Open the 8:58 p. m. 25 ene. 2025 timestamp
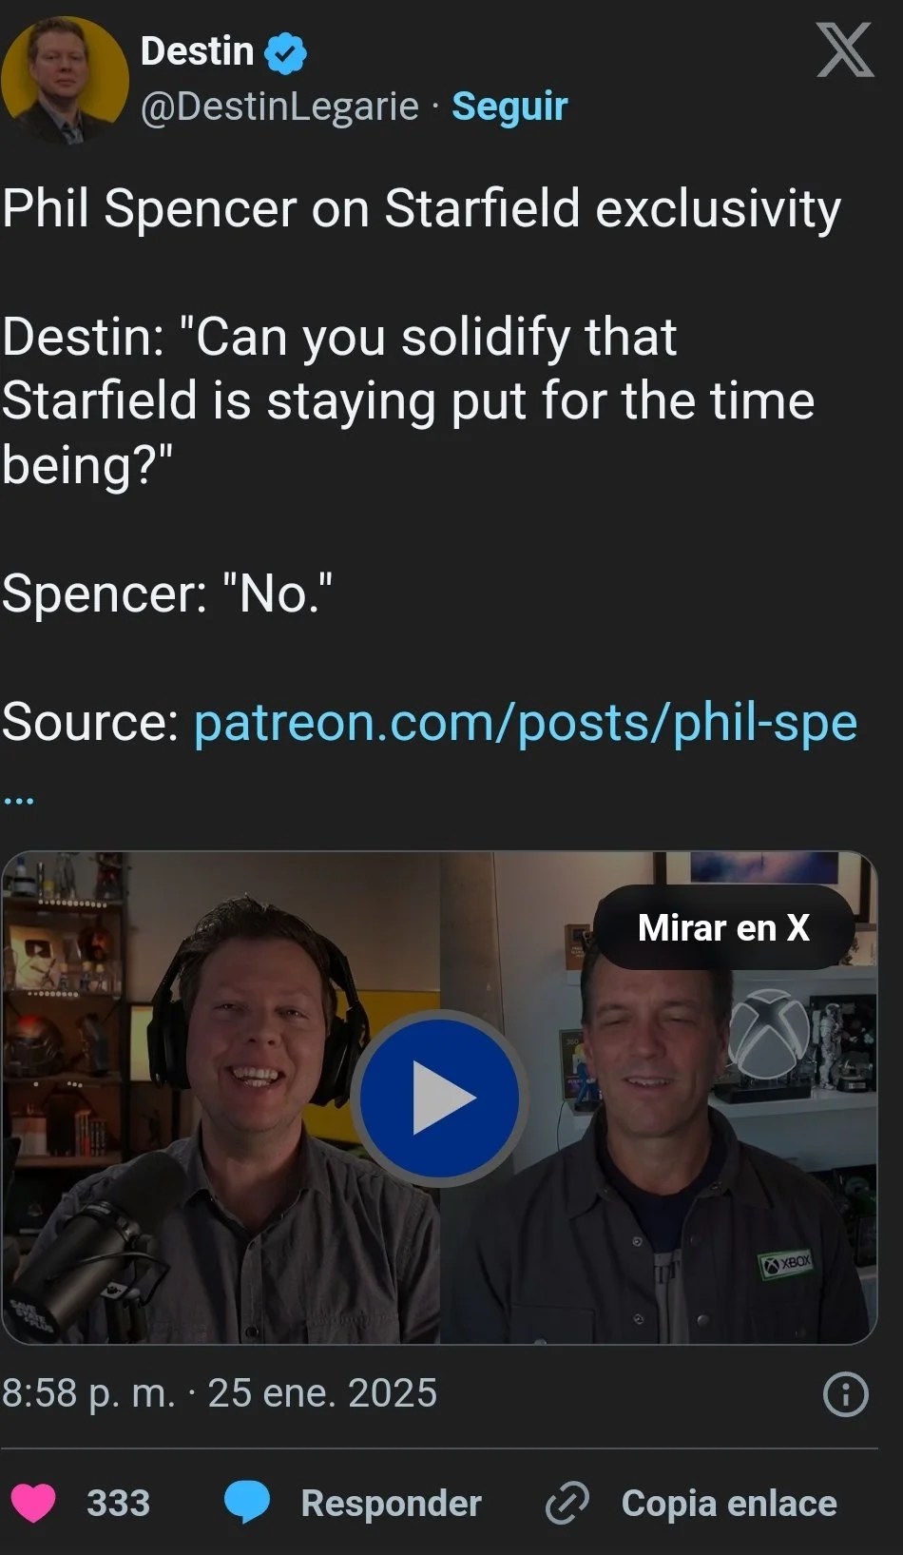 220,1393
